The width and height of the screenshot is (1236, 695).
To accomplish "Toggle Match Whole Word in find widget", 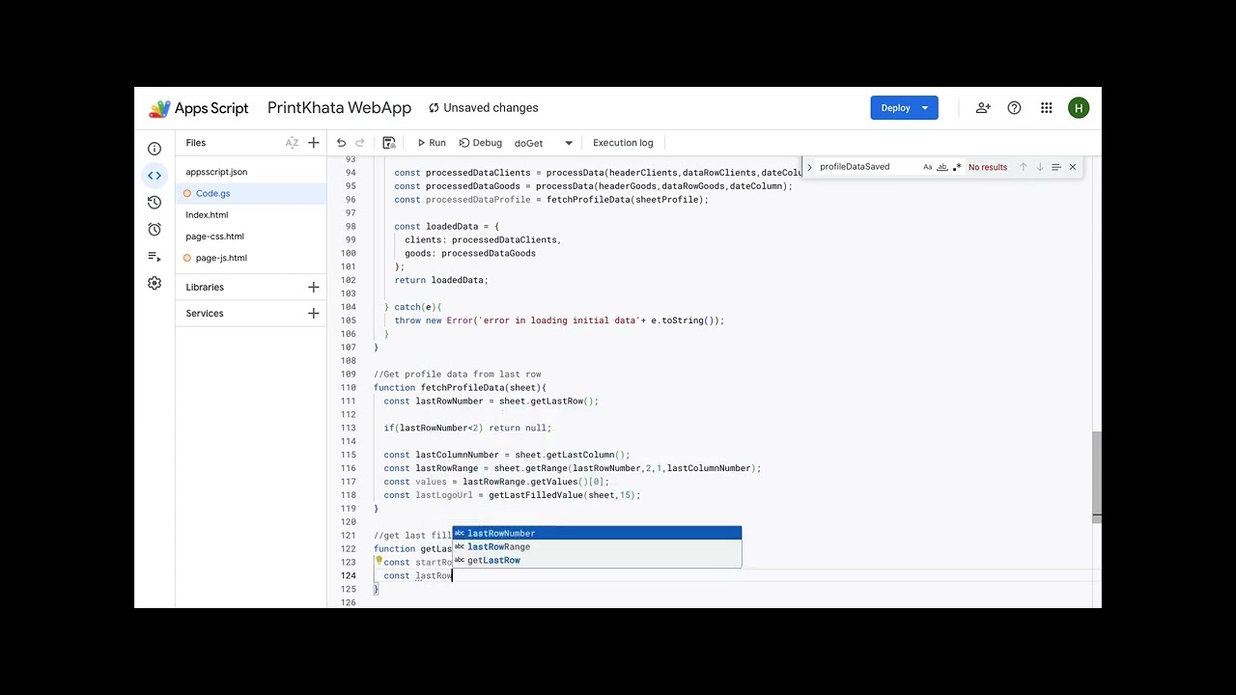I will (x=942, y=167).
